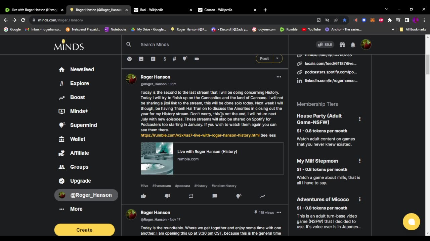430x241 pixels.
Task: Click the video camera icon in composer
Action: 197,59
